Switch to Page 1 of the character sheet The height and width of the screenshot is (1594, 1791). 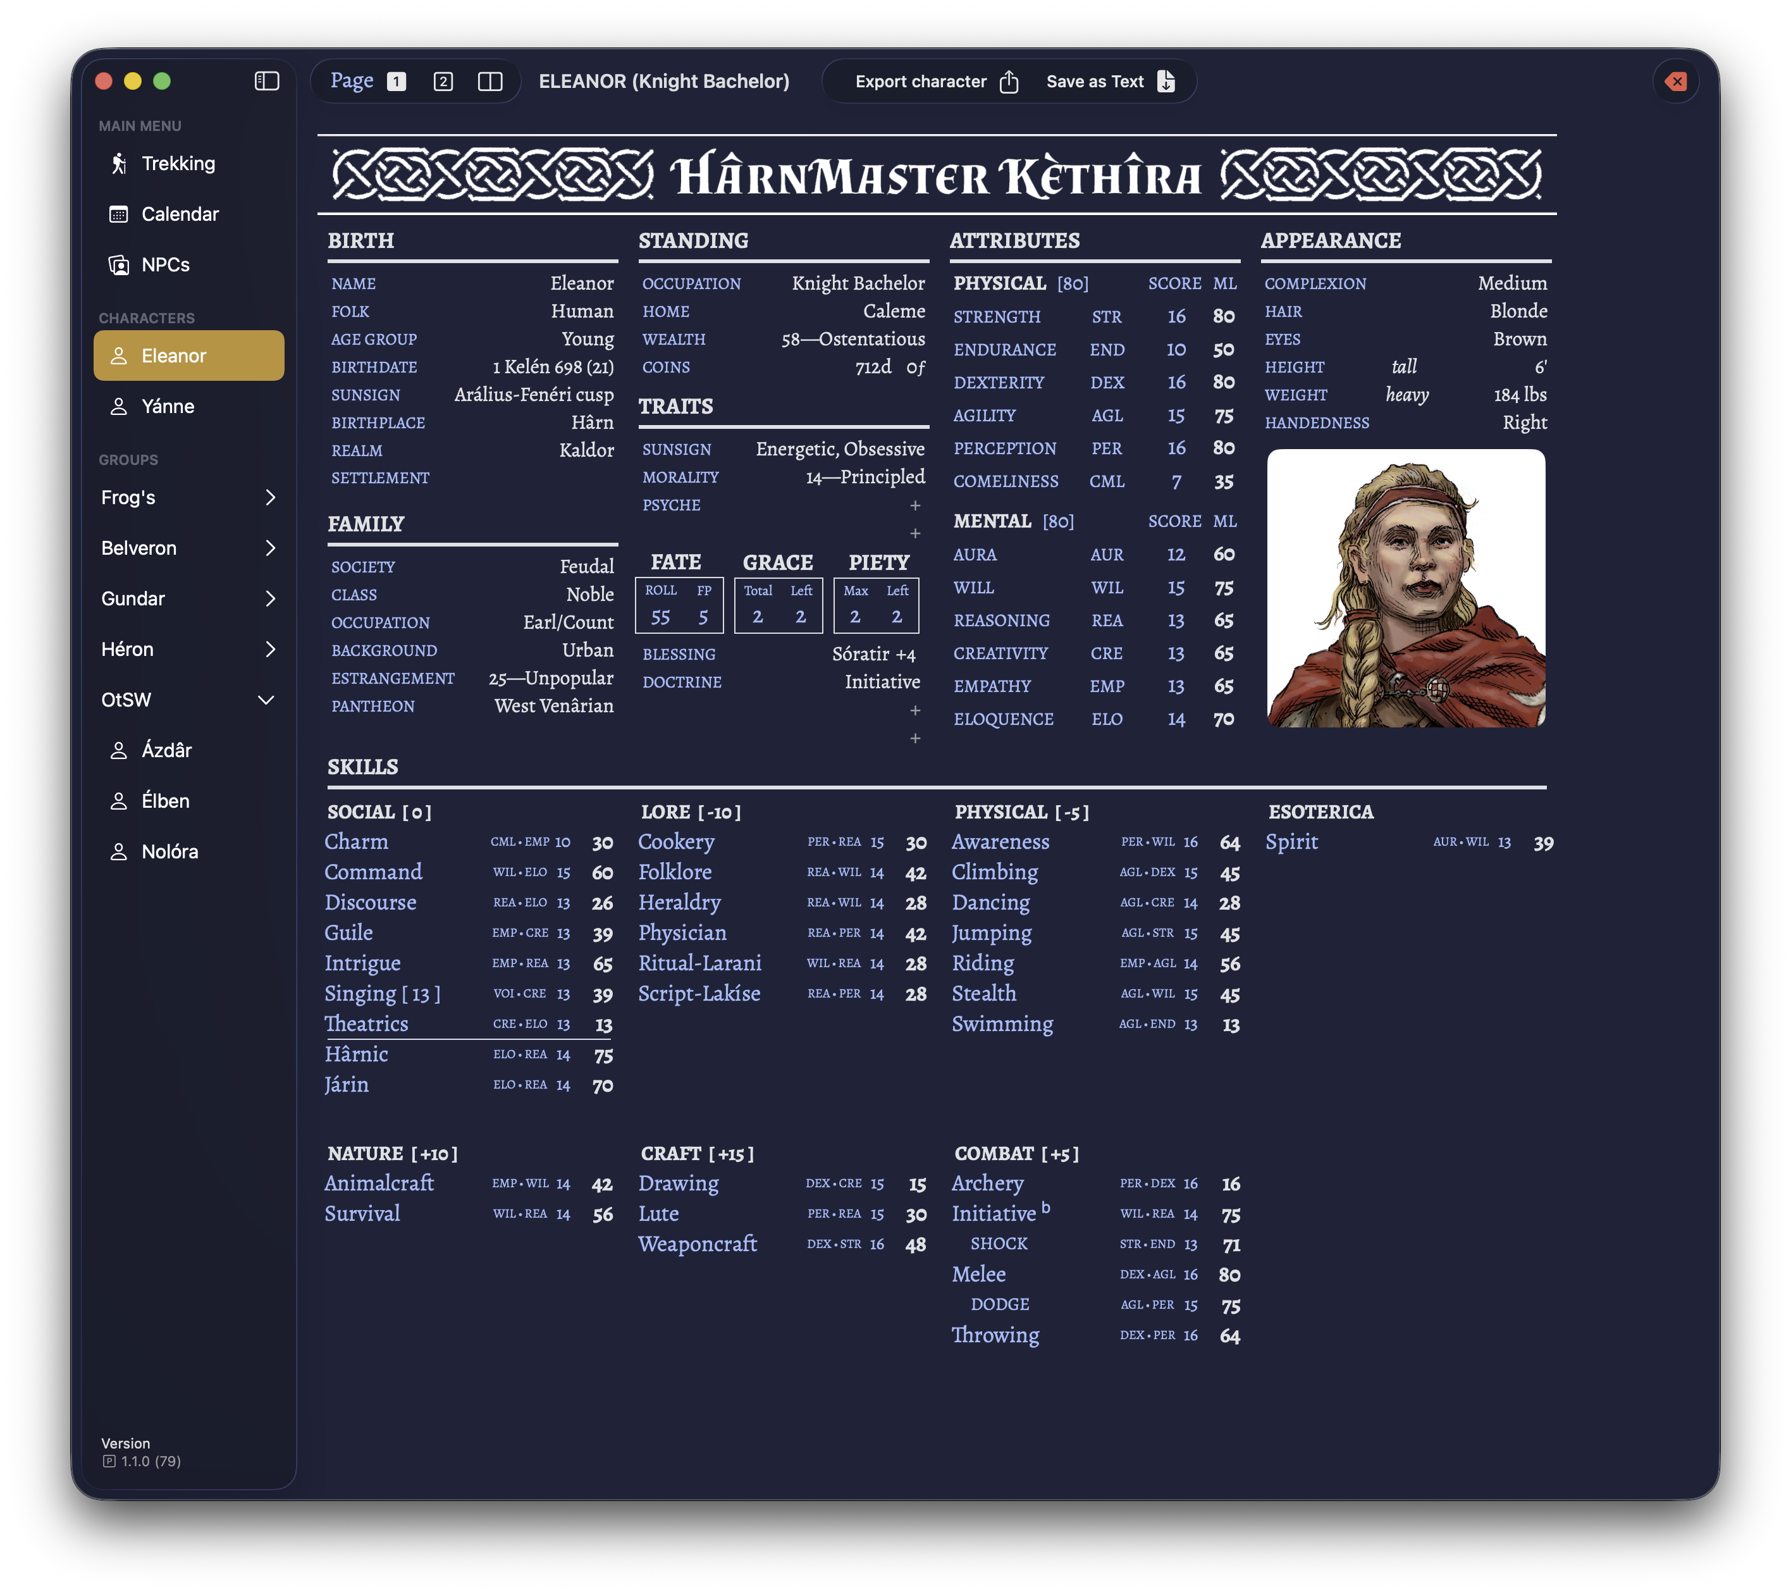(x=397, y=80)
